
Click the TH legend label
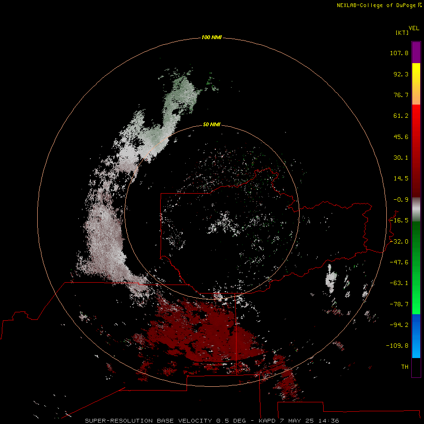pyautogui.click(x=405, y=367)
